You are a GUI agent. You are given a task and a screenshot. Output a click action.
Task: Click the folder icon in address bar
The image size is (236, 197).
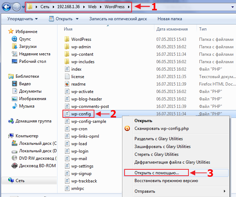click(30, 7)
